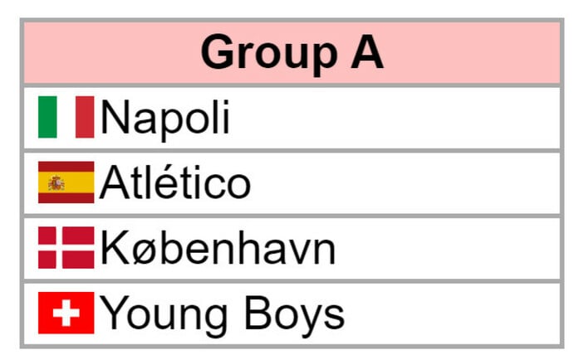Click the white cross on Swiss flag
Image resolution: width=584 pixels, height=360 pixels.
pos(66,314)
